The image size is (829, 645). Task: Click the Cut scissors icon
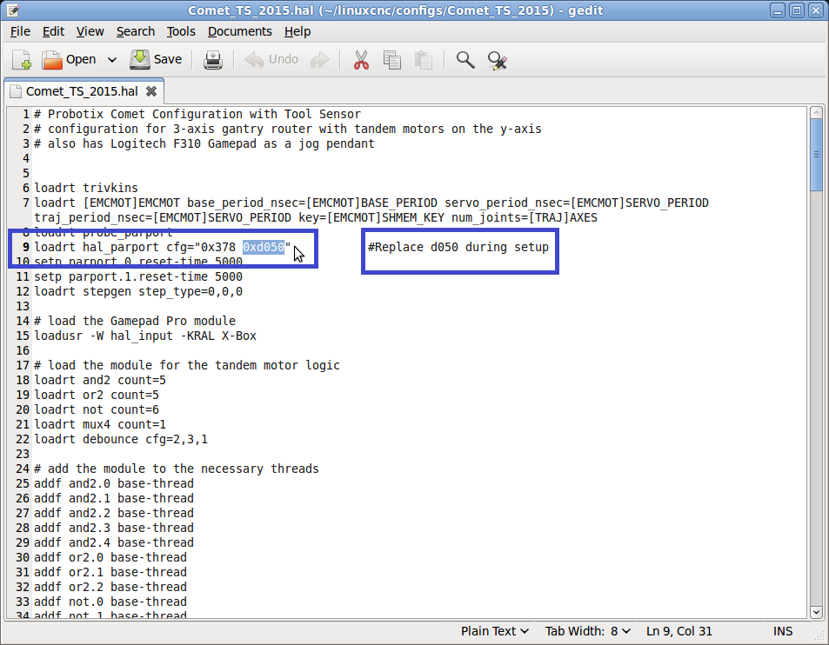coord(361,60)
